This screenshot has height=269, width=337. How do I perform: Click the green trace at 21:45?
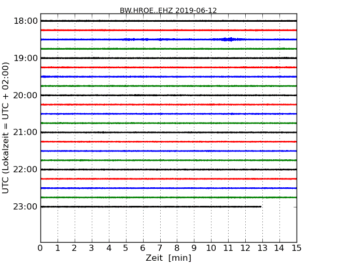tap(168, 160)
